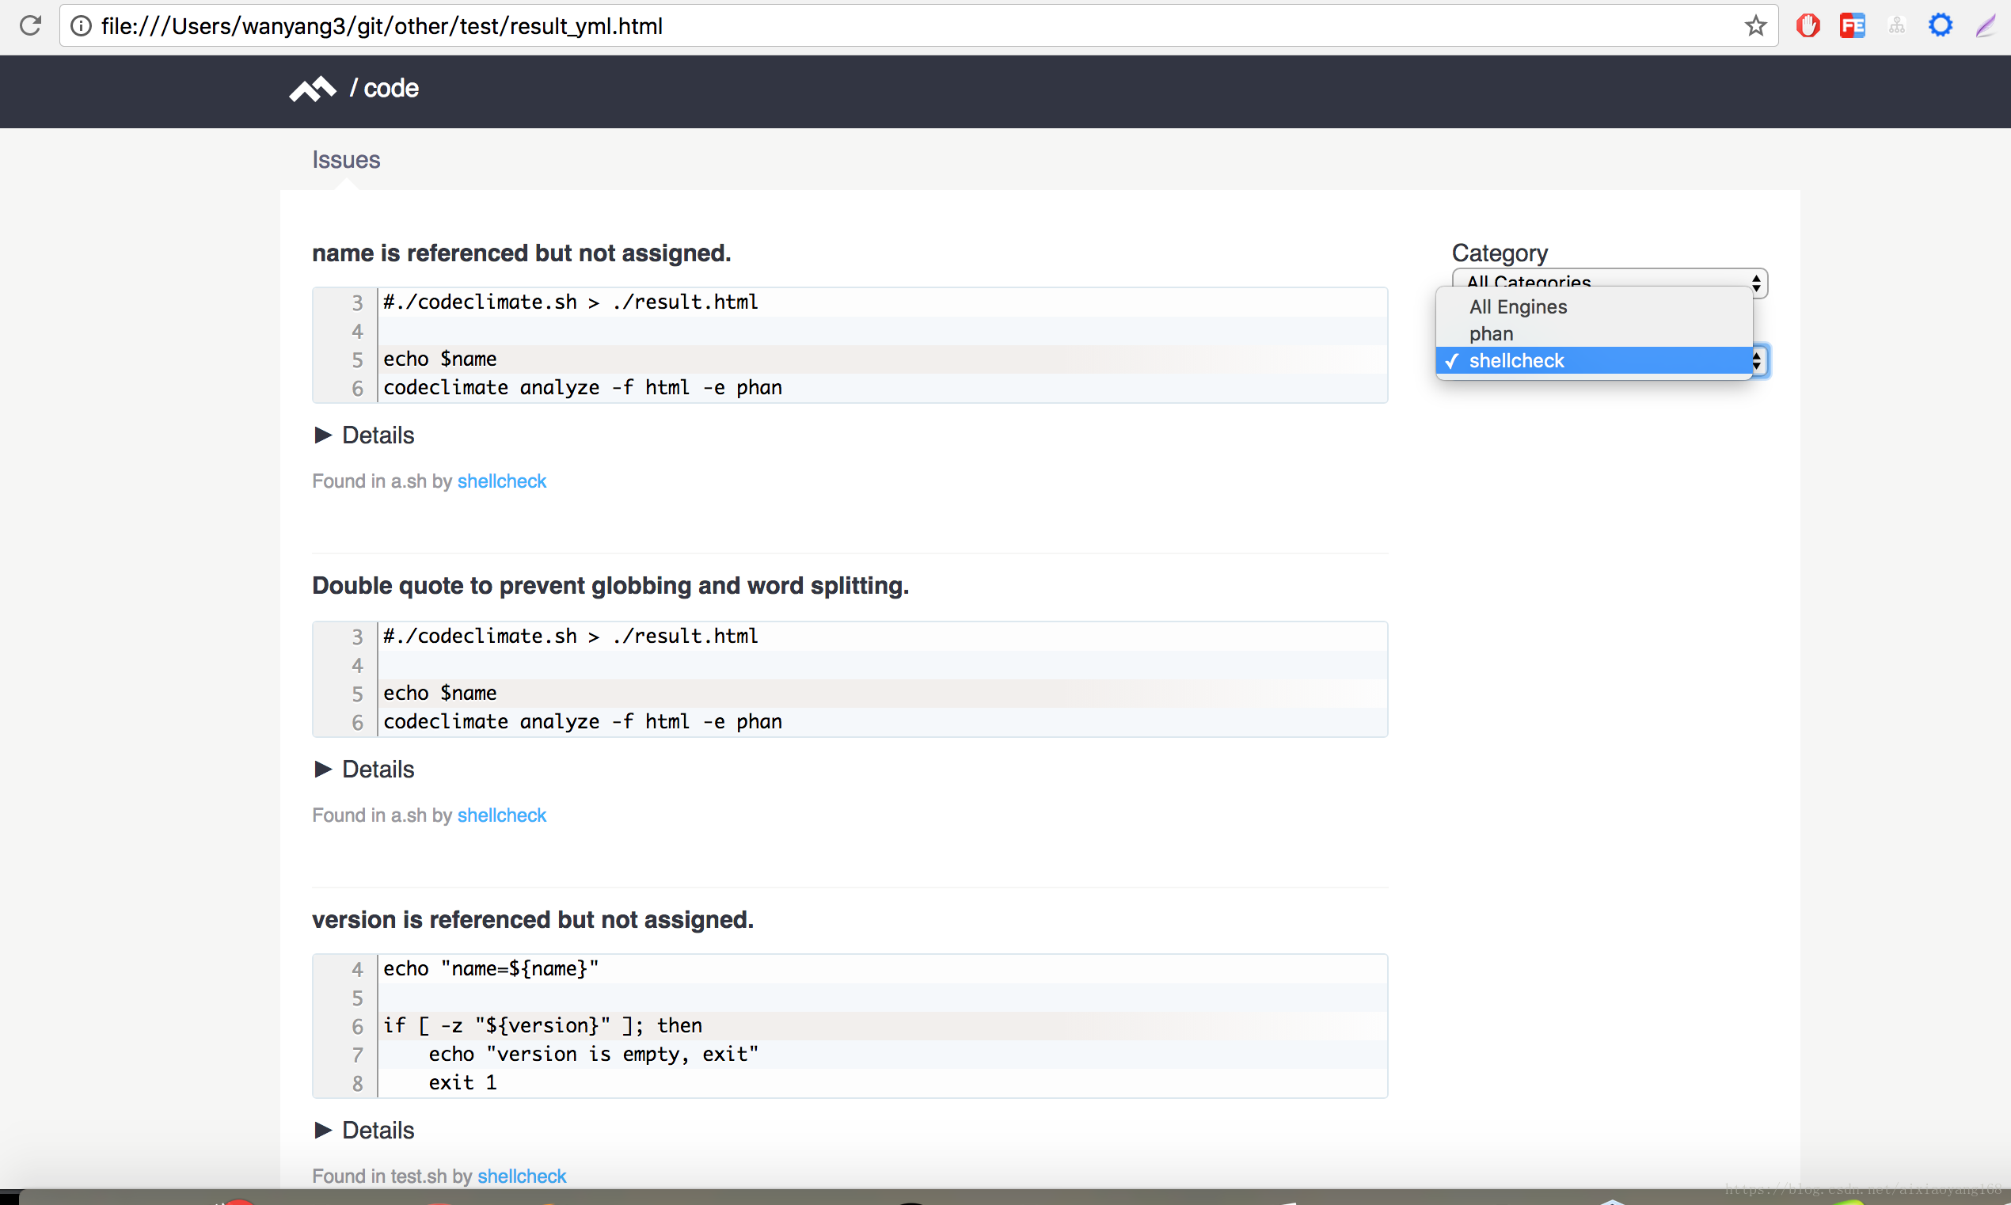Click heading "name is referenced but not assigned."
This screenshot has width=2011, height=1205.
521,253
